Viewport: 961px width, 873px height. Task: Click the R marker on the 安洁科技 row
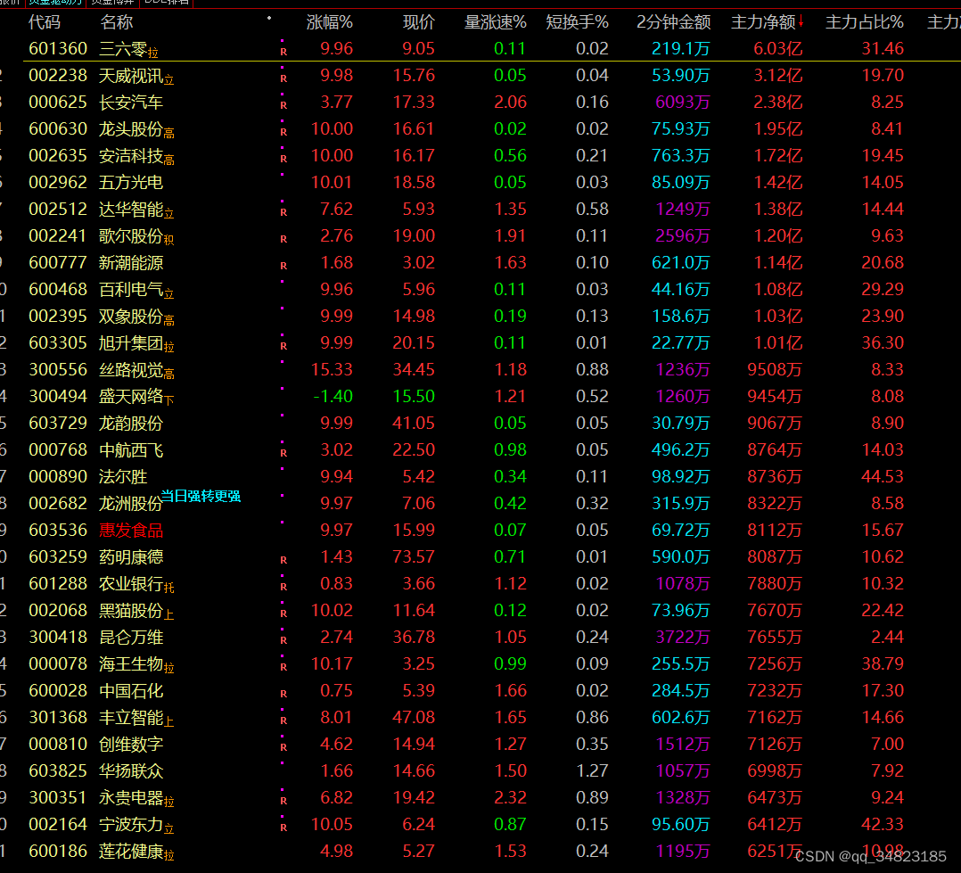point(283,159)
